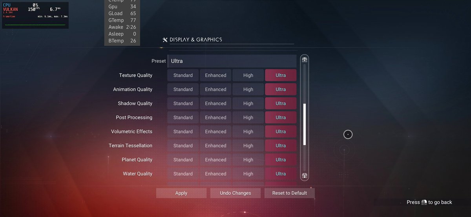Click the GLoad 65 stat row
471x217 pixels.
tap(122, 13)
